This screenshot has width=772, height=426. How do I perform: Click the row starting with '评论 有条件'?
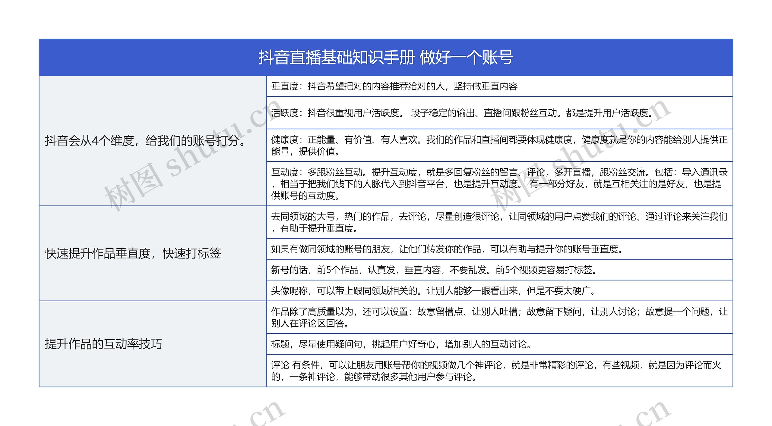tap(500, 371)
